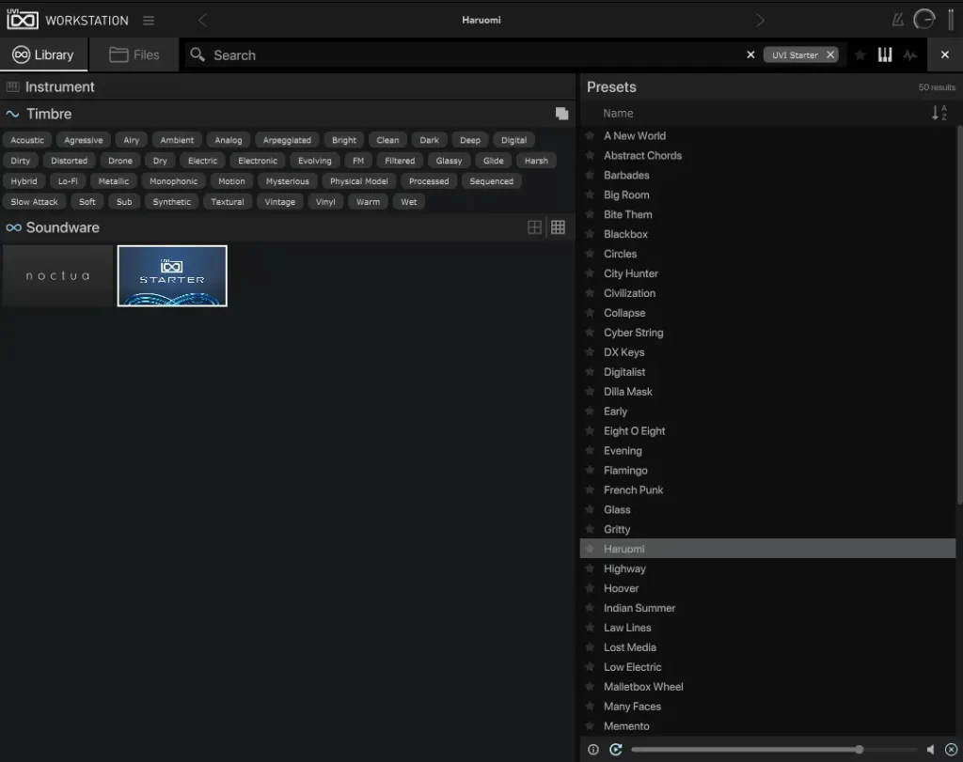The height and width of the screenshot is (762, 963).
Task: Select the Noctua soundware thumbnail
Action: [57, 275]
